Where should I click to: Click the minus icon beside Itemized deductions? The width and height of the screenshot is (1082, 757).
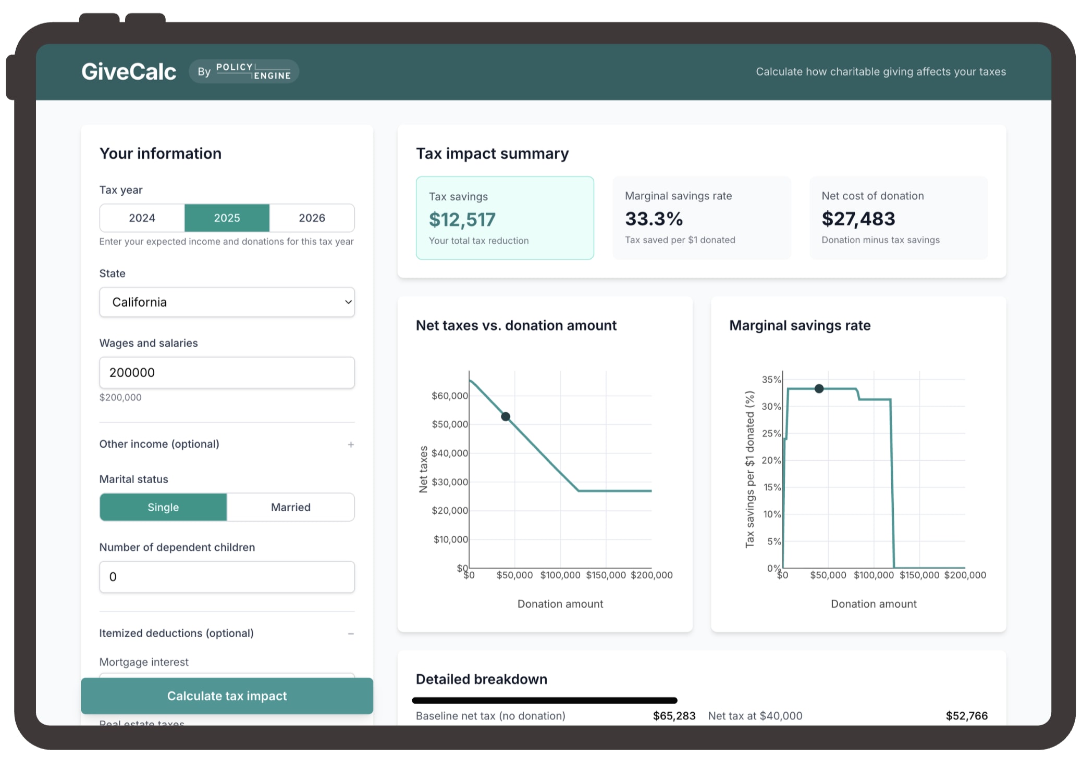tap(351, 634)
